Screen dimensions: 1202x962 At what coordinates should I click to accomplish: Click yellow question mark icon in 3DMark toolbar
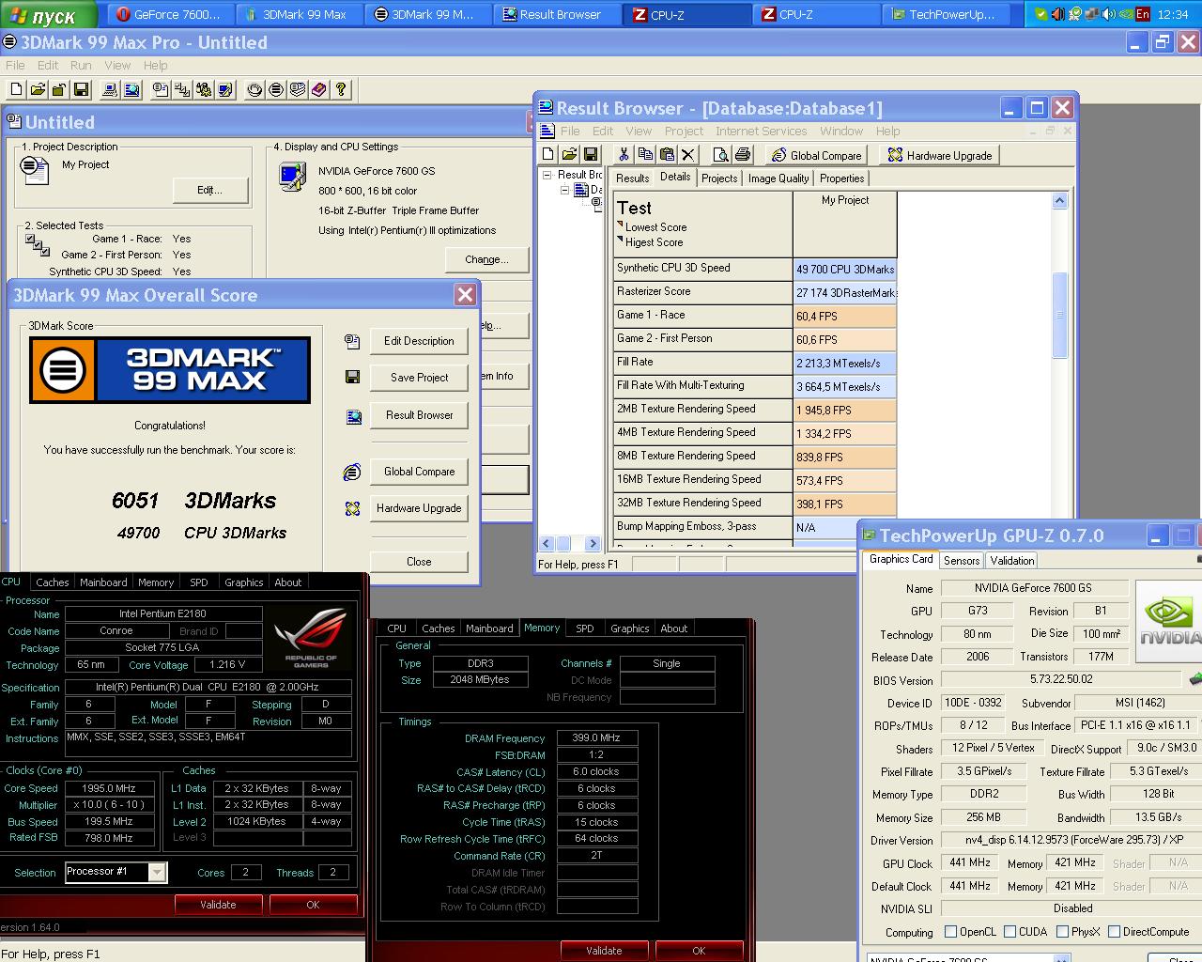(x=341, y=90)
